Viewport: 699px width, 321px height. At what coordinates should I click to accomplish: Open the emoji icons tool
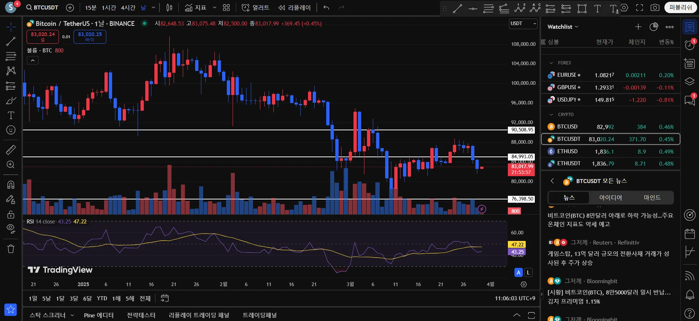[x=11, y=130]
